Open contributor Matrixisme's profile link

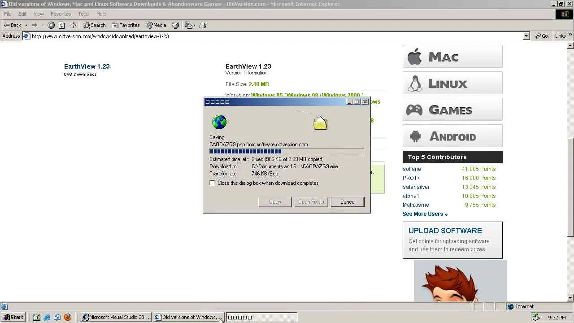click(416, 205)
